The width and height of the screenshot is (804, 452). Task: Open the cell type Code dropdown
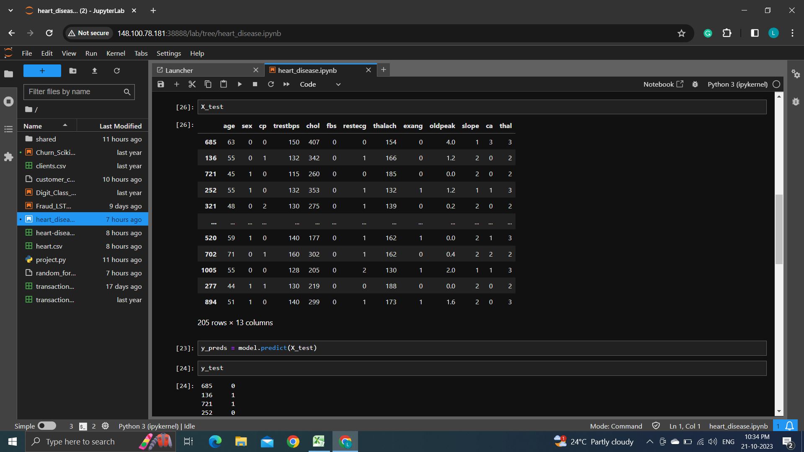pos(320,84)
